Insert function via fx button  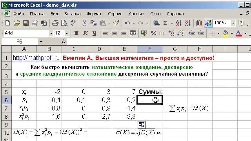(64, 42)
